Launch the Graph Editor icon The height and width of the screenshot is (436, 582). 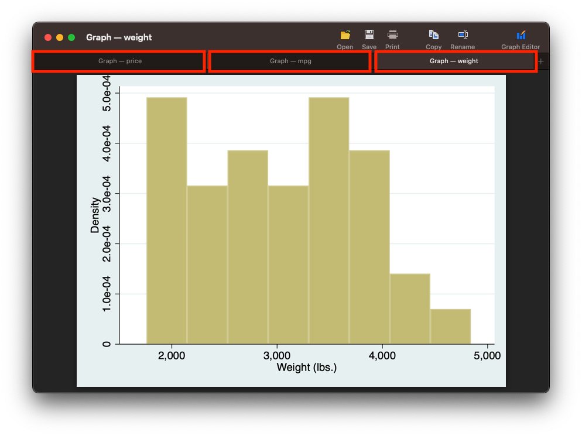click(521, 35)
